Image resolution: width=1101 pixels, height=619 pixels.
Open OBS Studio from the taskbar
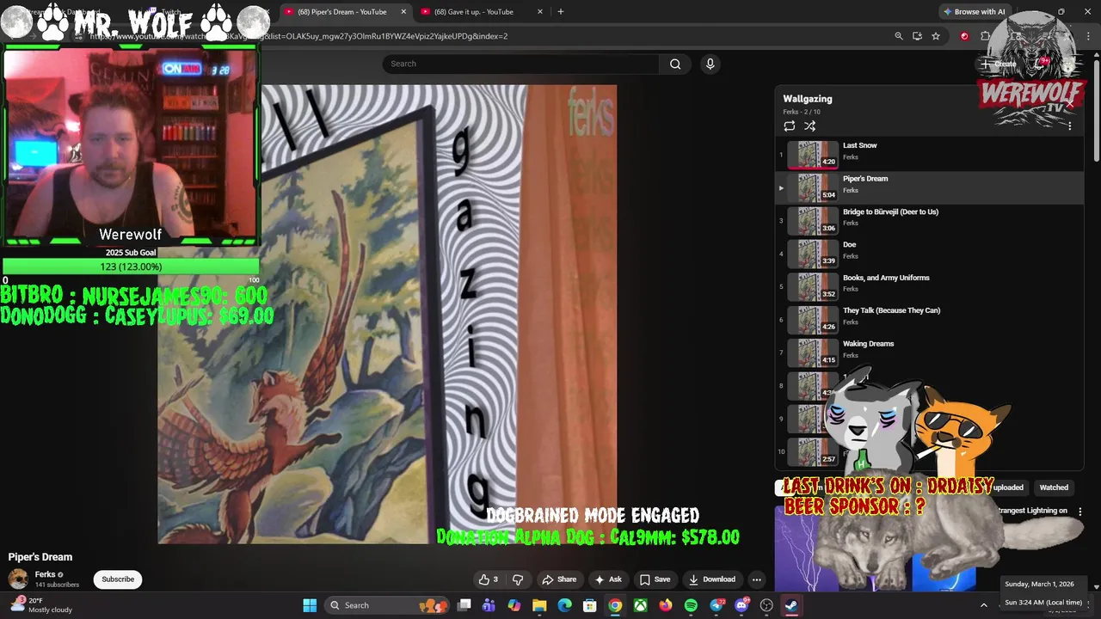click(x=766, y=605)
